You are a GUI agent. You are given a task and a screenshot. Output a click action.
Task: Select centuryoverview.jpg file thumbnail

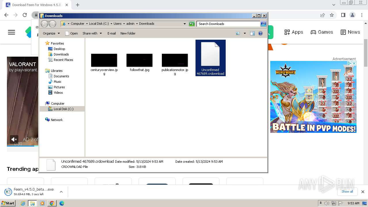pos(104,60)
